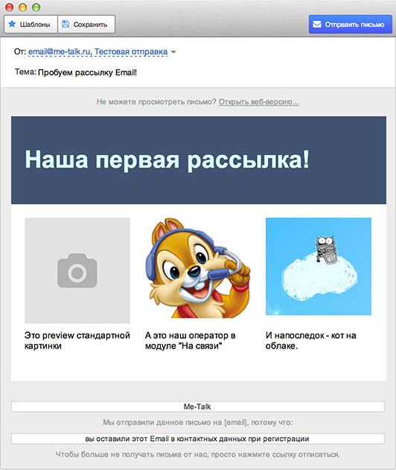The height and width of the screenshot is (470, 396).
Task: Click the star icon on Шаблоны
Action: (12, 24)
